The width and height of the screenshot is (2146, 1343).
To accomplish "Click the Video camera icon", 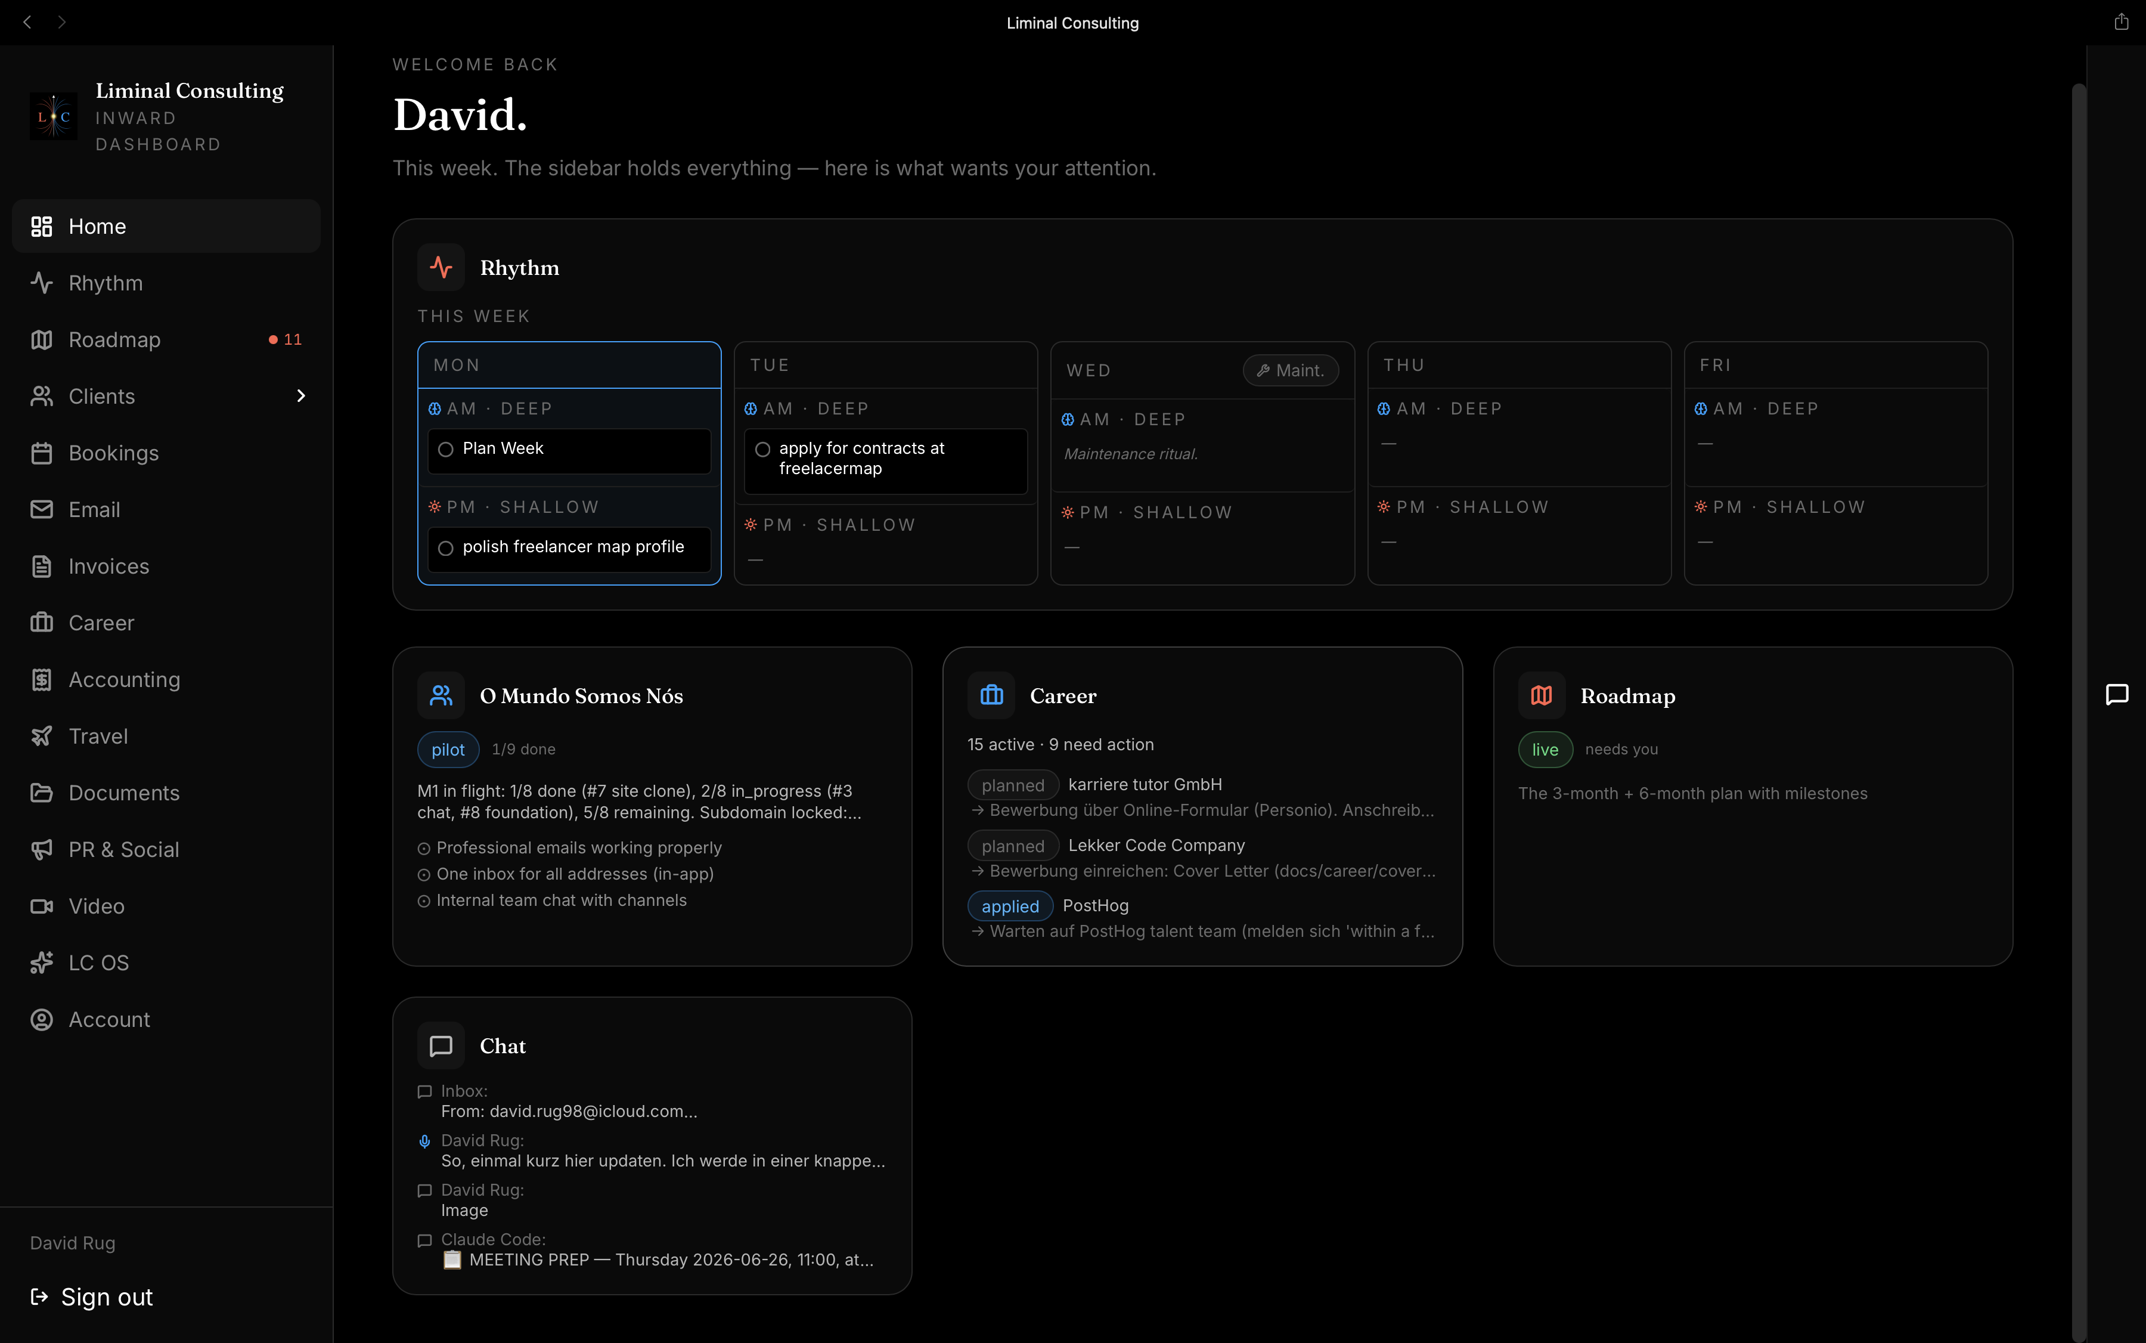I will click(42, 906).
